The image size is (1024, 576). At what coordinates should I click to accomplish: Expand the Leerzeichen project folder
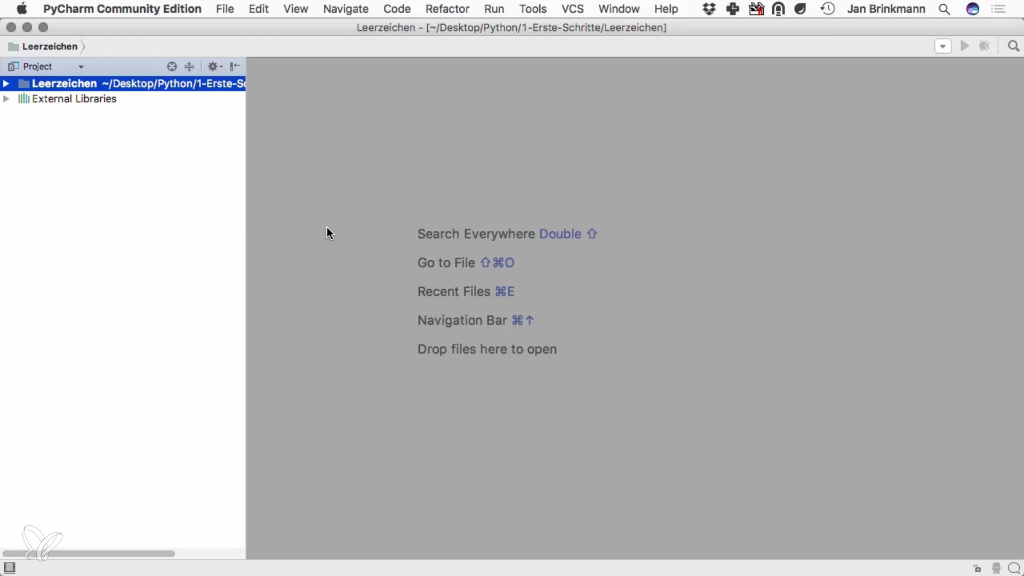6,84
